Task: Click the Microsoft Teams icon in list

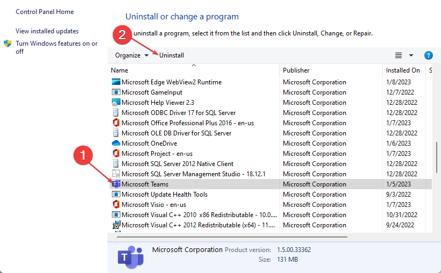Action: (116, 184)
